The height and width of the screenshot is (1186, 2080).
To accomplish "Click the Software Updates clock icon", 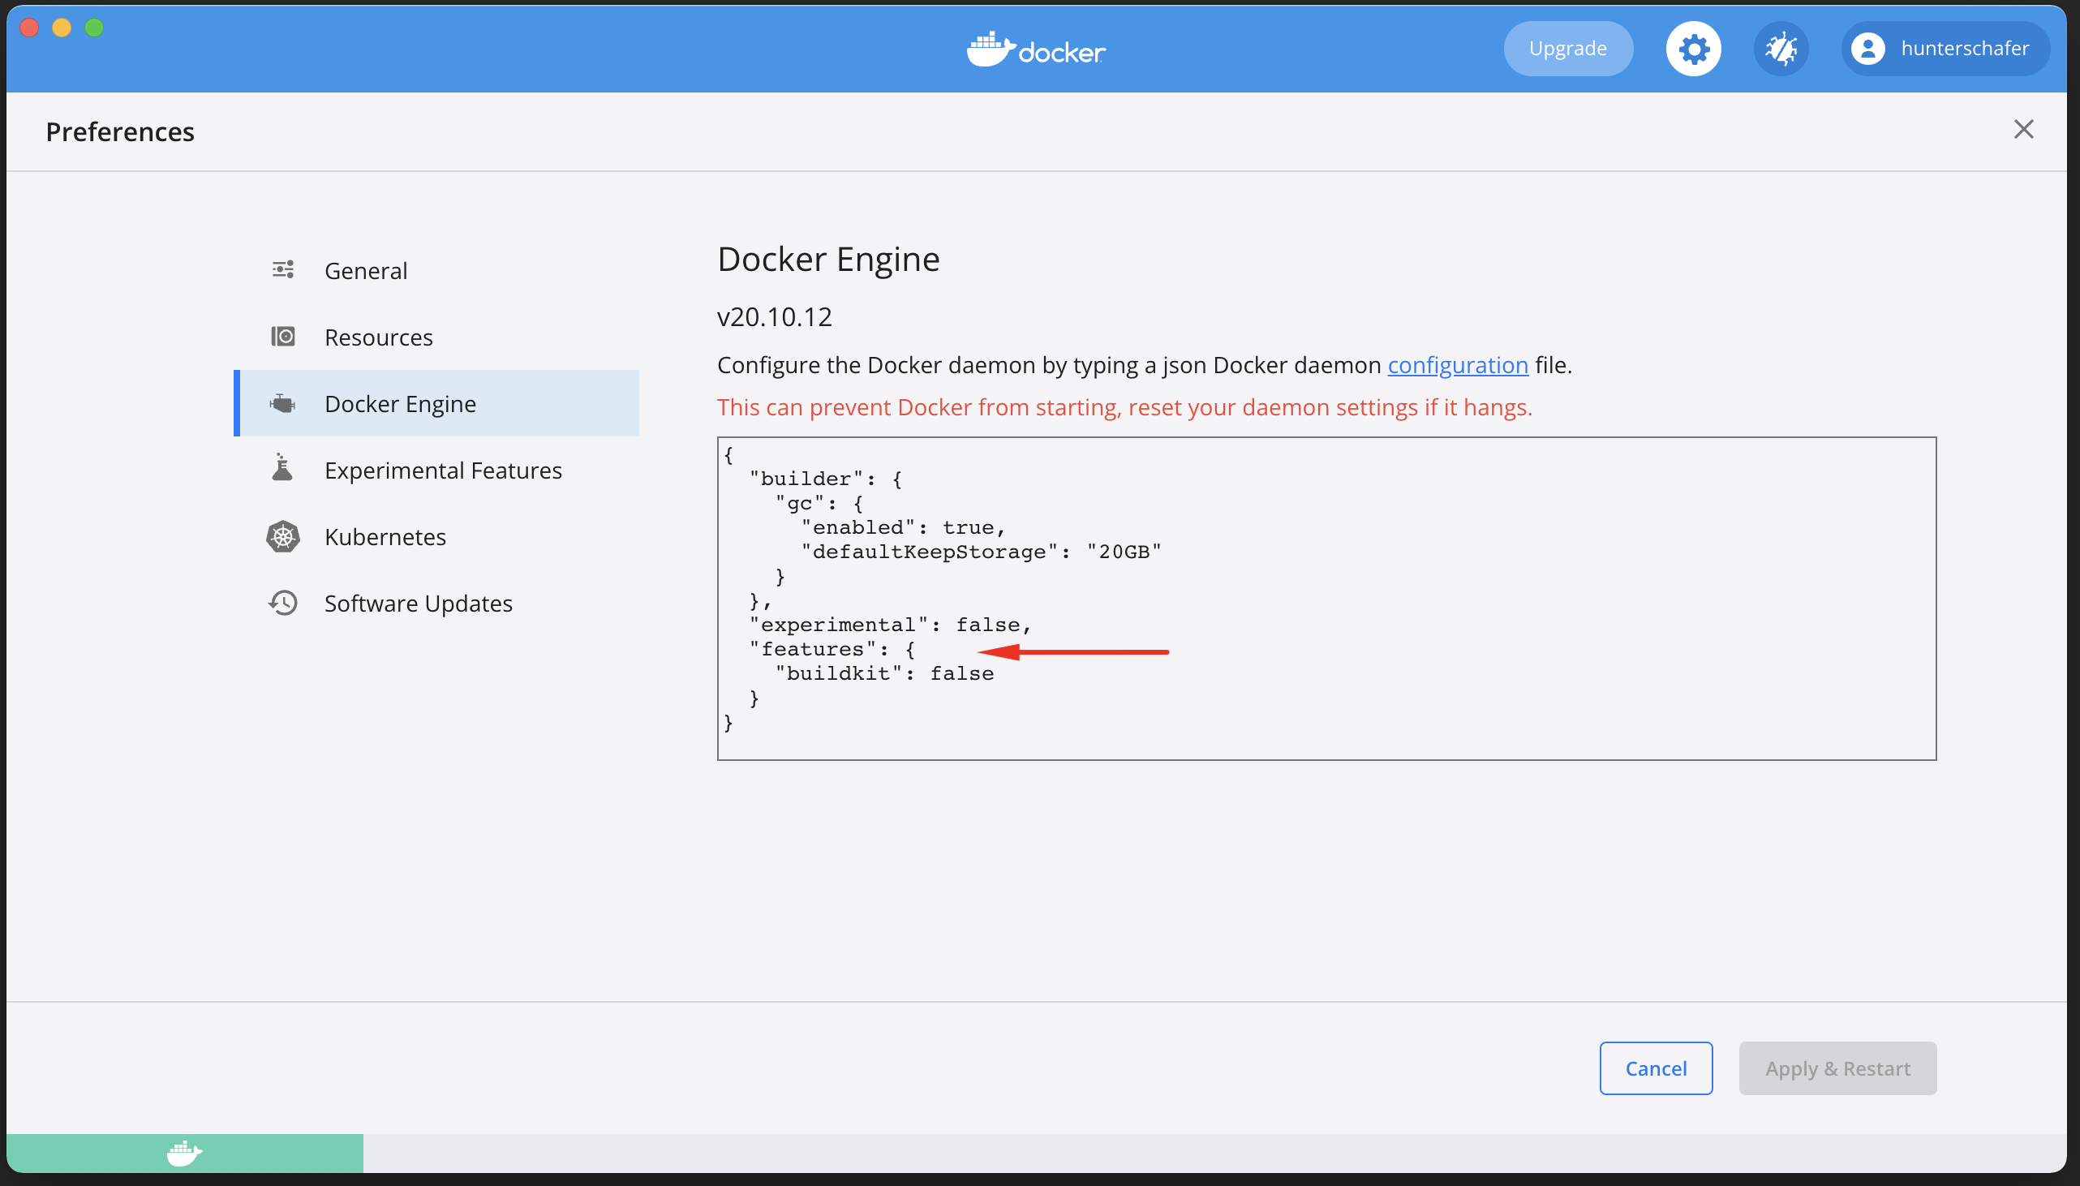I will click(x=282, y=603).
